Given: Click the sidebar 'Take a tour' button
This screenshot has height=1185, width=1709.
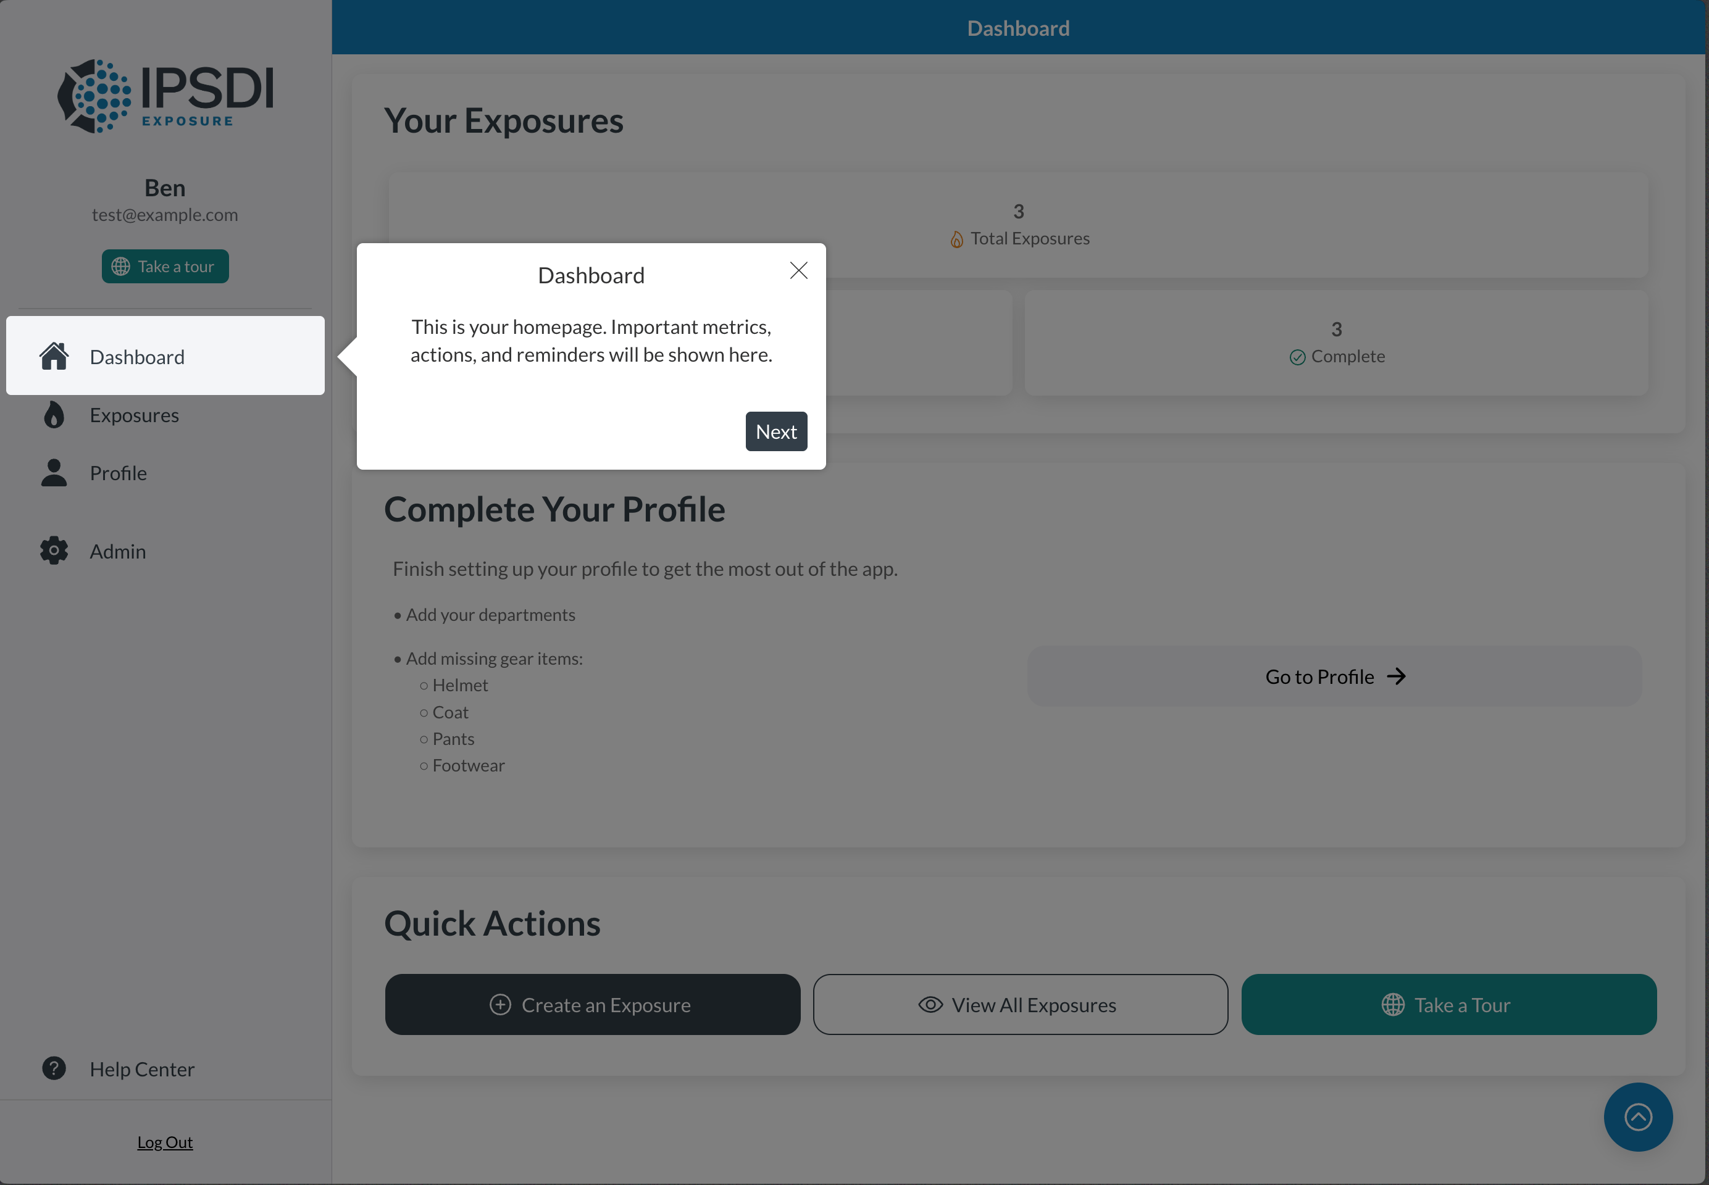Looking at the screenshot, I should pyautogui.click(x=165, y=267).
